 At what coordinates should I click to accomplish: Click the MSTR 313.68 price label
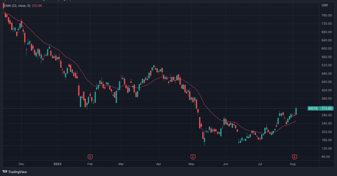coord(321,108)
